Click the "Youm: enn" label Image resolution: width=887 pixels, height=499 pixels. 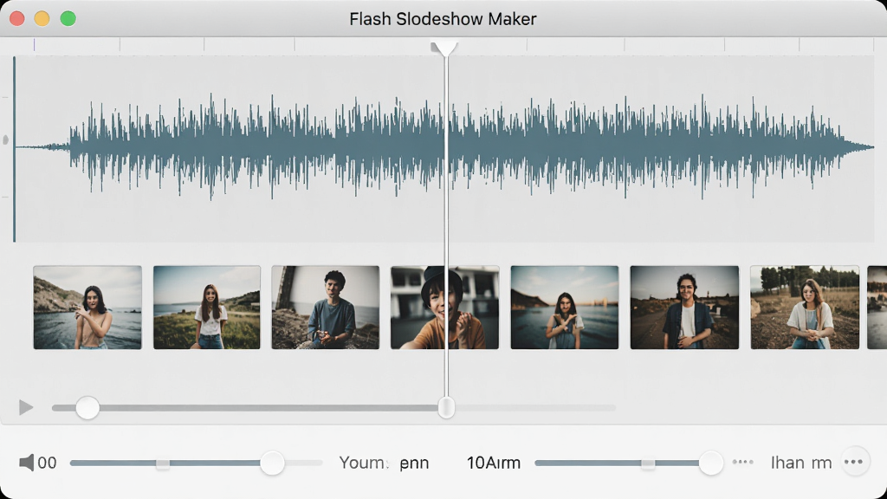384,463
